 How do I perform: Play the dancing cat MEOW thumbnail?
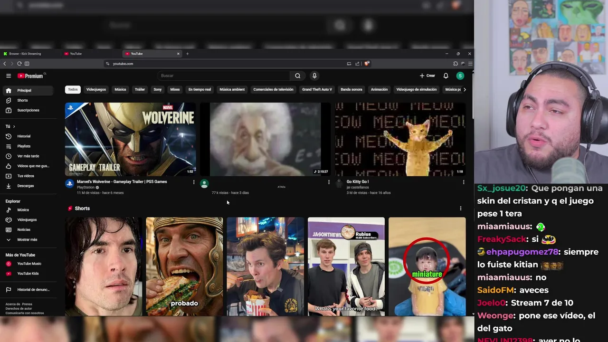[400, 139]
